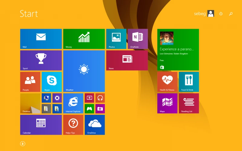
Task: Open the Camera tile
Action: [x=100, y=109]
